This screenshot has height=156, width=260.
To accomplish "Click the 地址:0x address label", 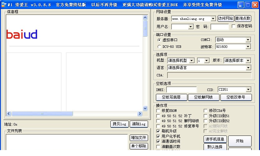I will [x=11, y=124].
